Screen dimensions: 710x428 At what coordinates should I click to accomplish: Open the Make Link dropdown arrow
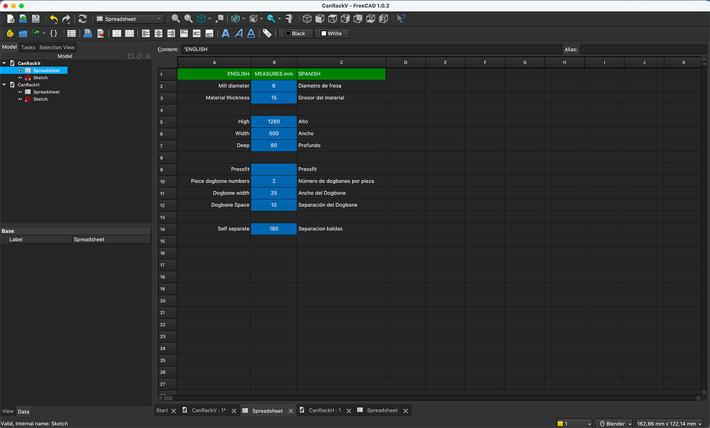click(x=44, y=34)
